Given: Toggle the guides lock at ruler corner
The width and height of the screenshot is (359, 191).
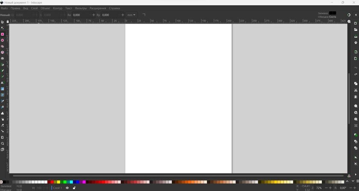Looking at the screenshot, I should (x=8, y=21).
